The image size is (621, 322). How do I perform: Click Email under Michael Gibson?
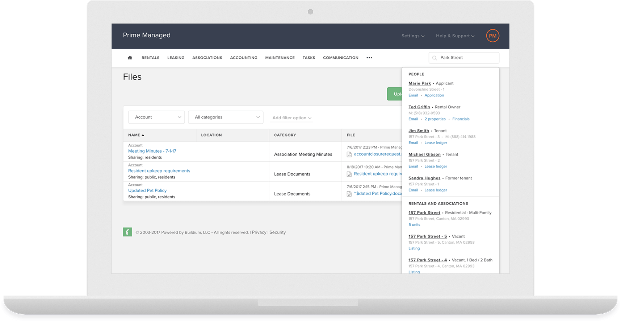coord(413,166)
